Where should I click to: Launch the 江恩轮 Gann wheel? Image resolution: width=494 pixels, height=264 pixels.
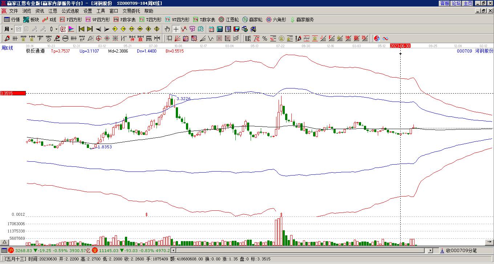tap(229, 20)
